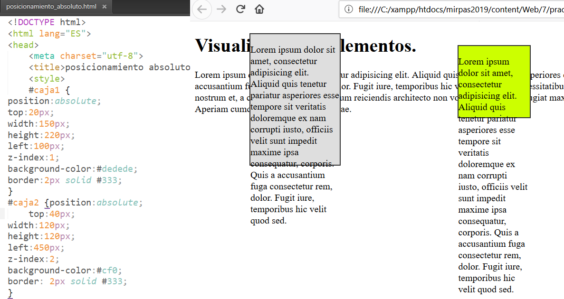Open the site info icon in address bar
This screenshot has width=564, height=299.
click(349, 9)
